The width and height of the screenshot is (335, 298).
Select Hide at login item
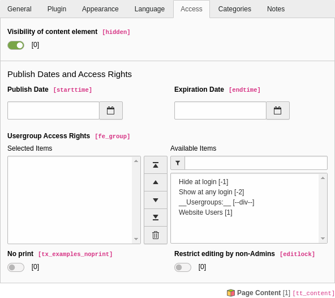(x=203, y=182)
